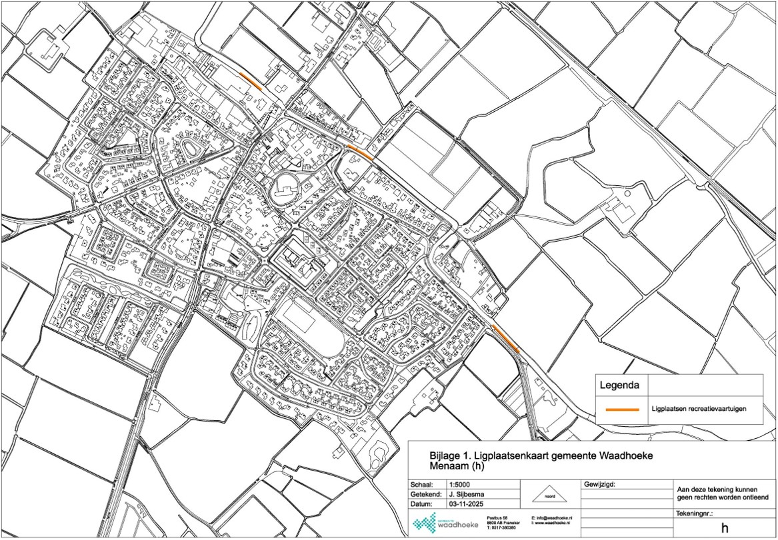Screen dimensions: 778x540
Task: Select the southeastern orange mooring line
Action: (x=505, y=338)
